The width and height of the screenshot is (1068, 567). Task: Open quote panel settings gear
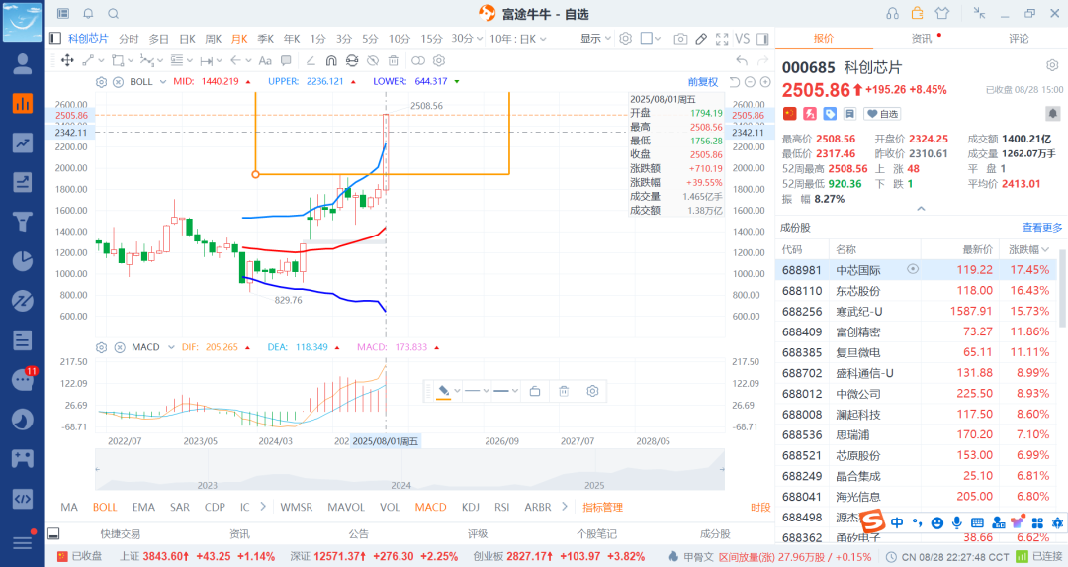(x=1052, y=65)
